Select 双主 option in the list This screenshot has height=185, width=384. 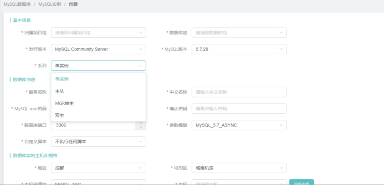59,115
